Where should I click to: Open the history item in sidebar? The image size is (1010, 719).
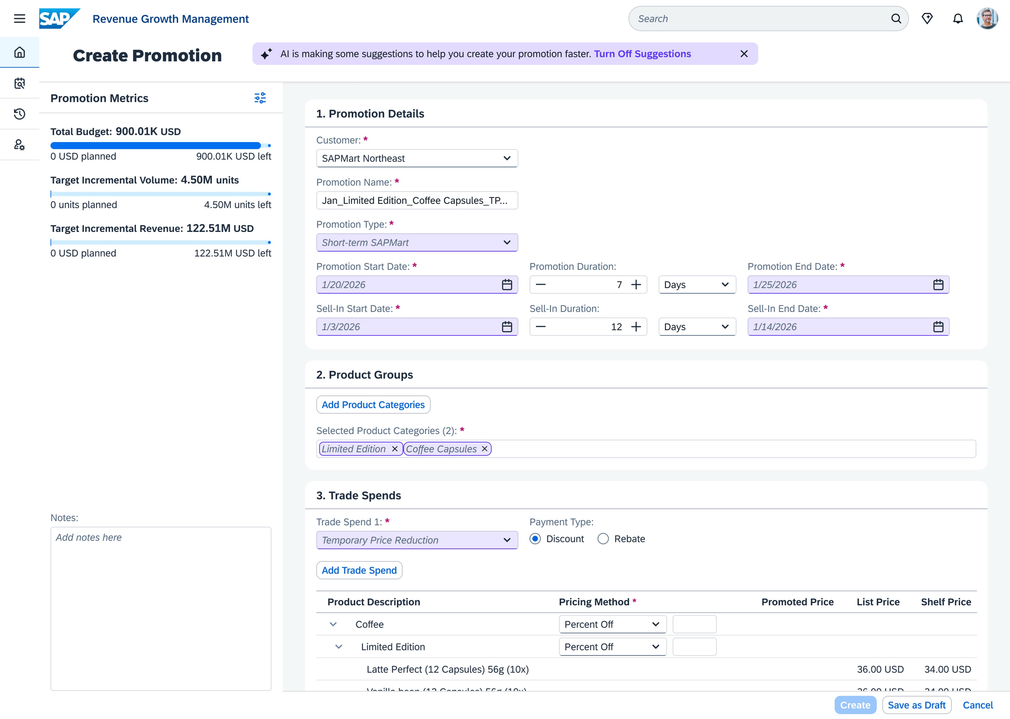20,114
